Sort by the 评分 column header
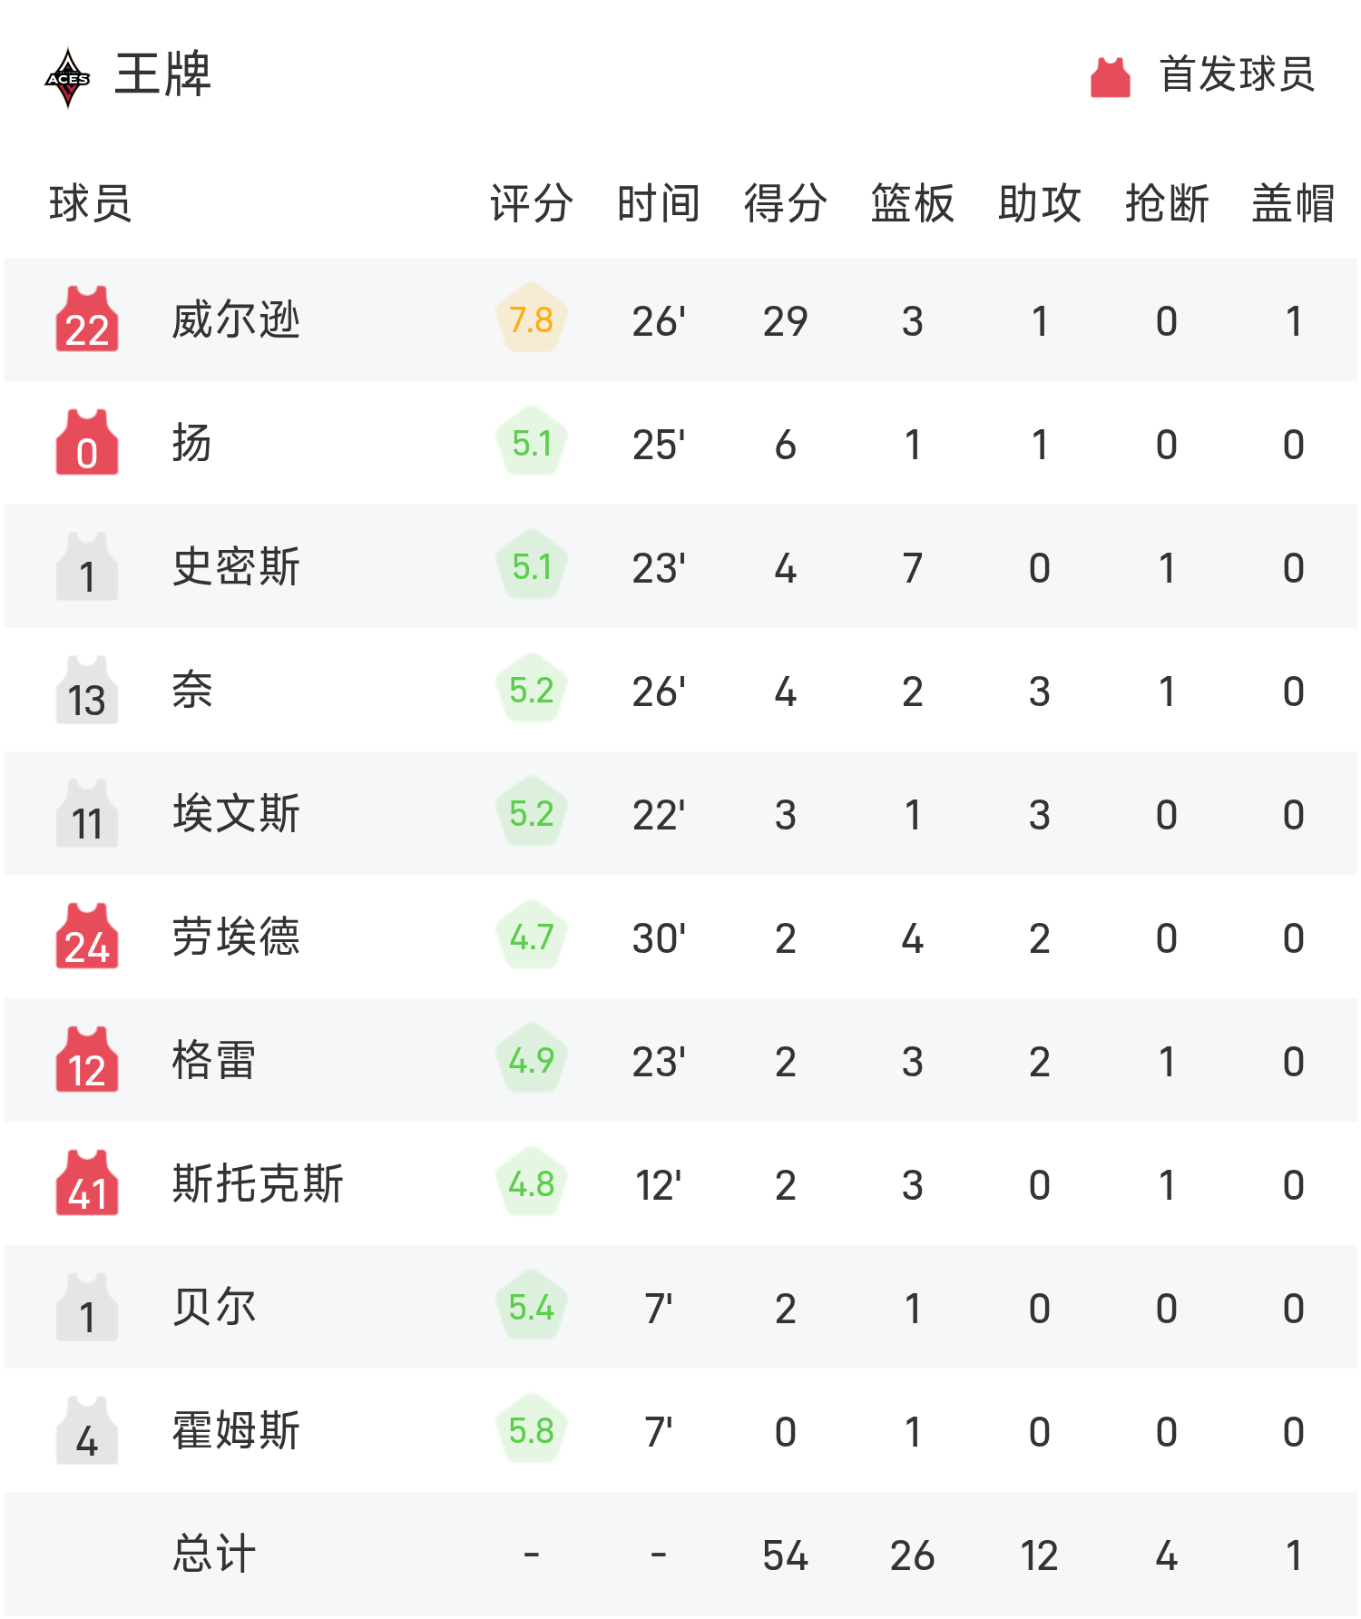 tap(531, 202)
